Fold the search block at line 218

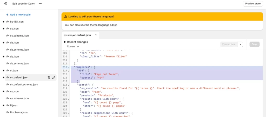[x=69, y=85]
